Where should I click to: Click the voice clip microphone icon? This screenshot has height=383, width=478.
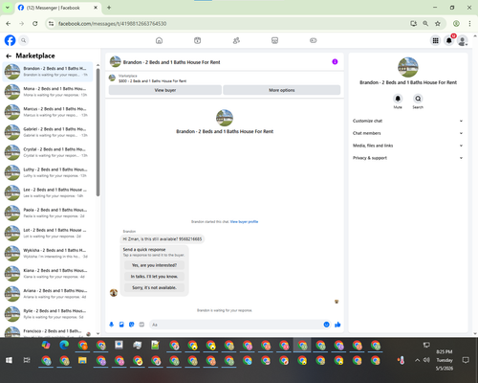coord(112,325)
